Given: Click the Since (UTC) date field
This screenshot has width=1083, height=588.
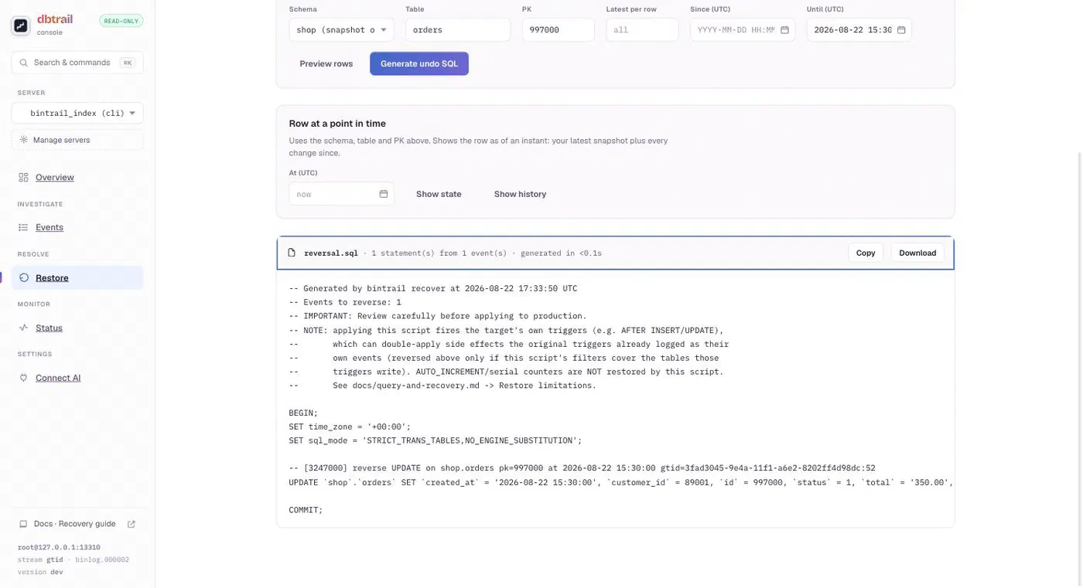Looking at the screenshot, I should click(743, 30).
